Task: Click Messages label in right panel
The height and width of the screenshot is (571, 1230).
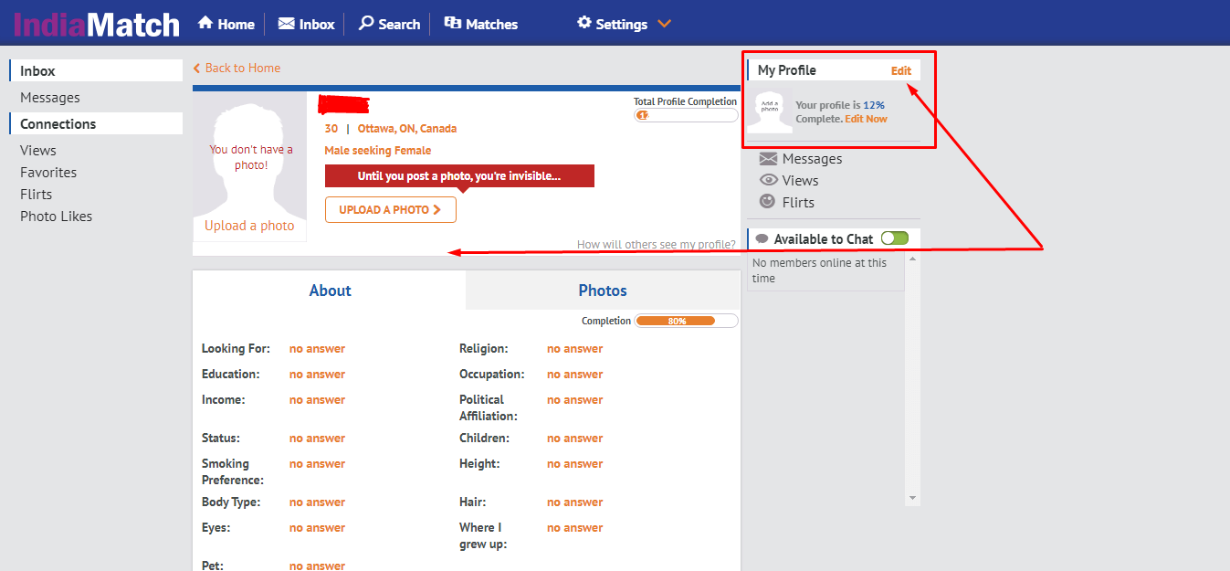Action: (x=812, y=159)
